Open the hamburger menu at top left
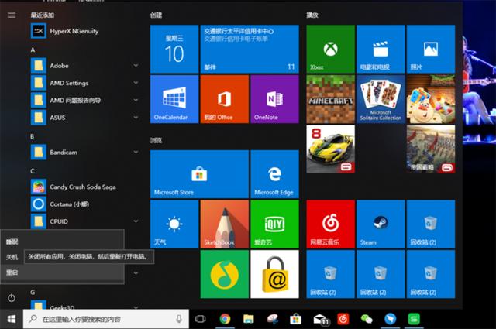Viewport: 496px width, 329px height. coord(12,15)
